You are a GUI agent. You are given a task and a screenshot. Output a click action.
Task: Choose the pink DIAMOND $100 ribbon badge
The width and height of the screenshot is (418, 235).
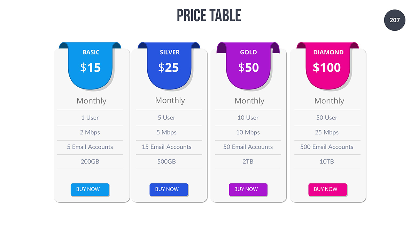[x=328, y=64]
